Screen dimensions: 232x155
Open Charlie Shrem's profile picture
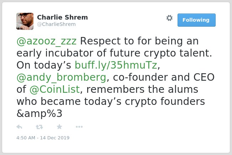coord(25,21)
